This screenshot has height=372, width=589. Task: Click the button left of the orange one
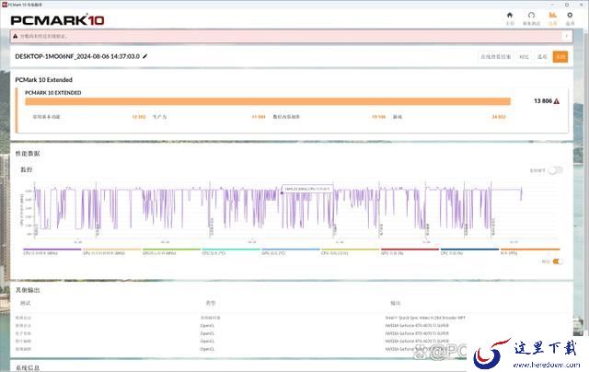coord(542,57)
